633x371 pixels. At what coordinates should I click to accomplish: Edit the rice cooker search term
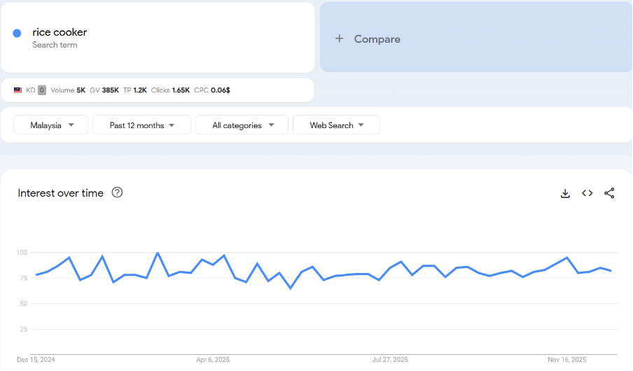pos(60,32)
